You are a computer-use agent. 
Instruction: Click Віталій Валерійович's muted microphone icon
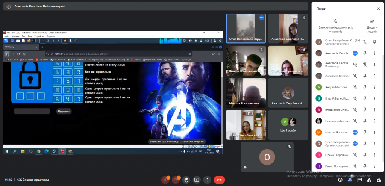tap(355, 98)
